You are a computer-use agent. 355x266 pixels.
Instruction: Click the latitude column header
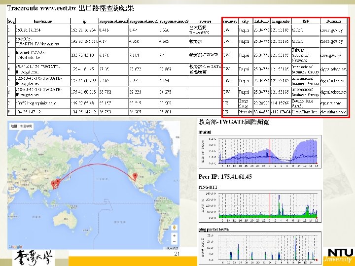[261, 21]
